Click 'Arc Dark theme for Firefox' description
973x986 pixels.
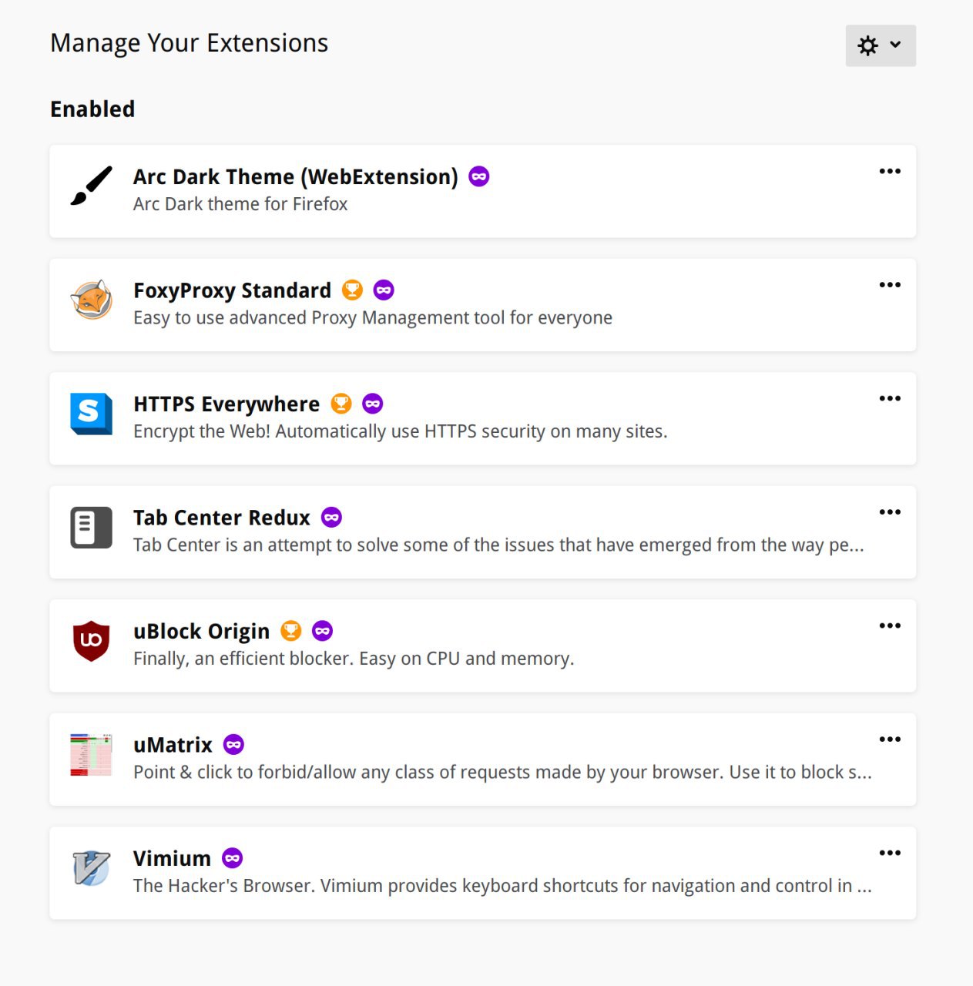pos(240,204)
